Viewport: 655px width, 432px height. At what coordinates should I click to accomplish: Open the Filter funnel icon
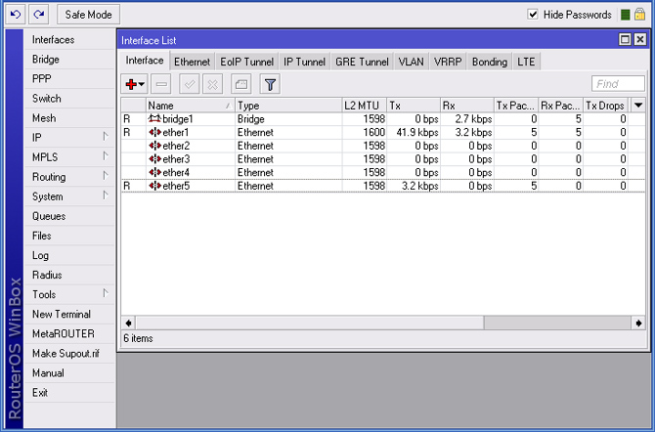pyautogui.click(x=270, y=85)
